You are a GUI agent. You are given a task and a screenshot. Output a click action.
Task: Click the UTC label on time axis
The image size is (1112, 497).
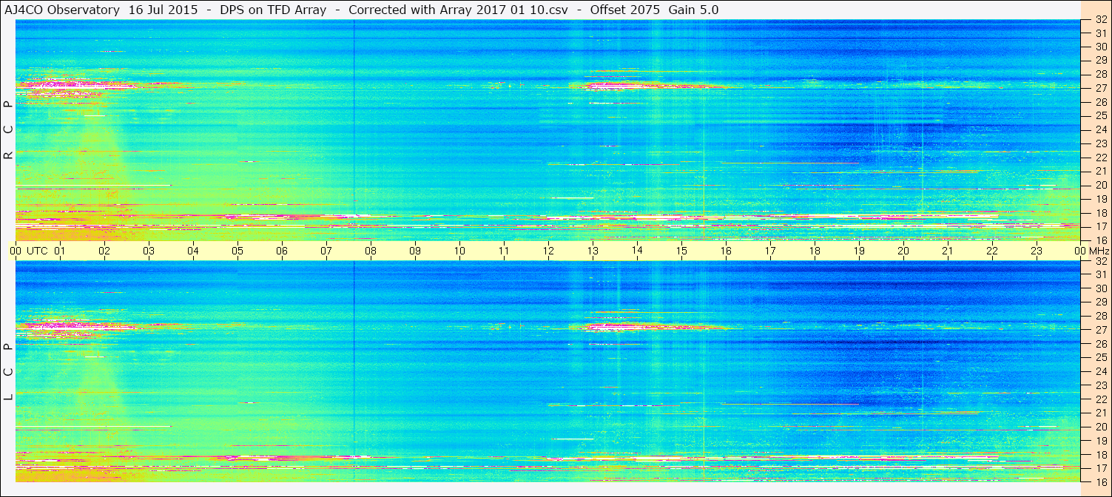click(37, 251)
